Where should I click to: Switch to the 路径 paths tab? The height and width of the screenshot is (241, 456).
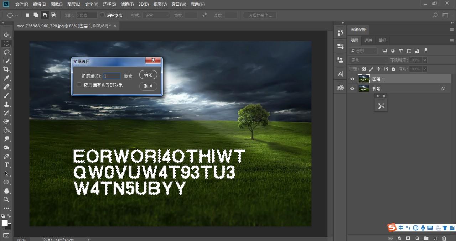coord(382,40)
